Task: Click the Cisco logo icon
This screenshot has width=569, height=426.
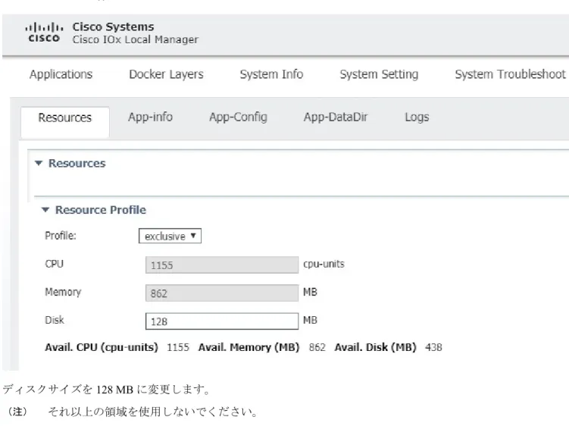Action: click(44, 33)
